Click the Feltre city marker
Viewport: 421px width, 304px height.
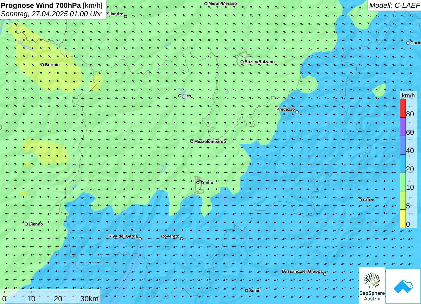pos(360,200)
